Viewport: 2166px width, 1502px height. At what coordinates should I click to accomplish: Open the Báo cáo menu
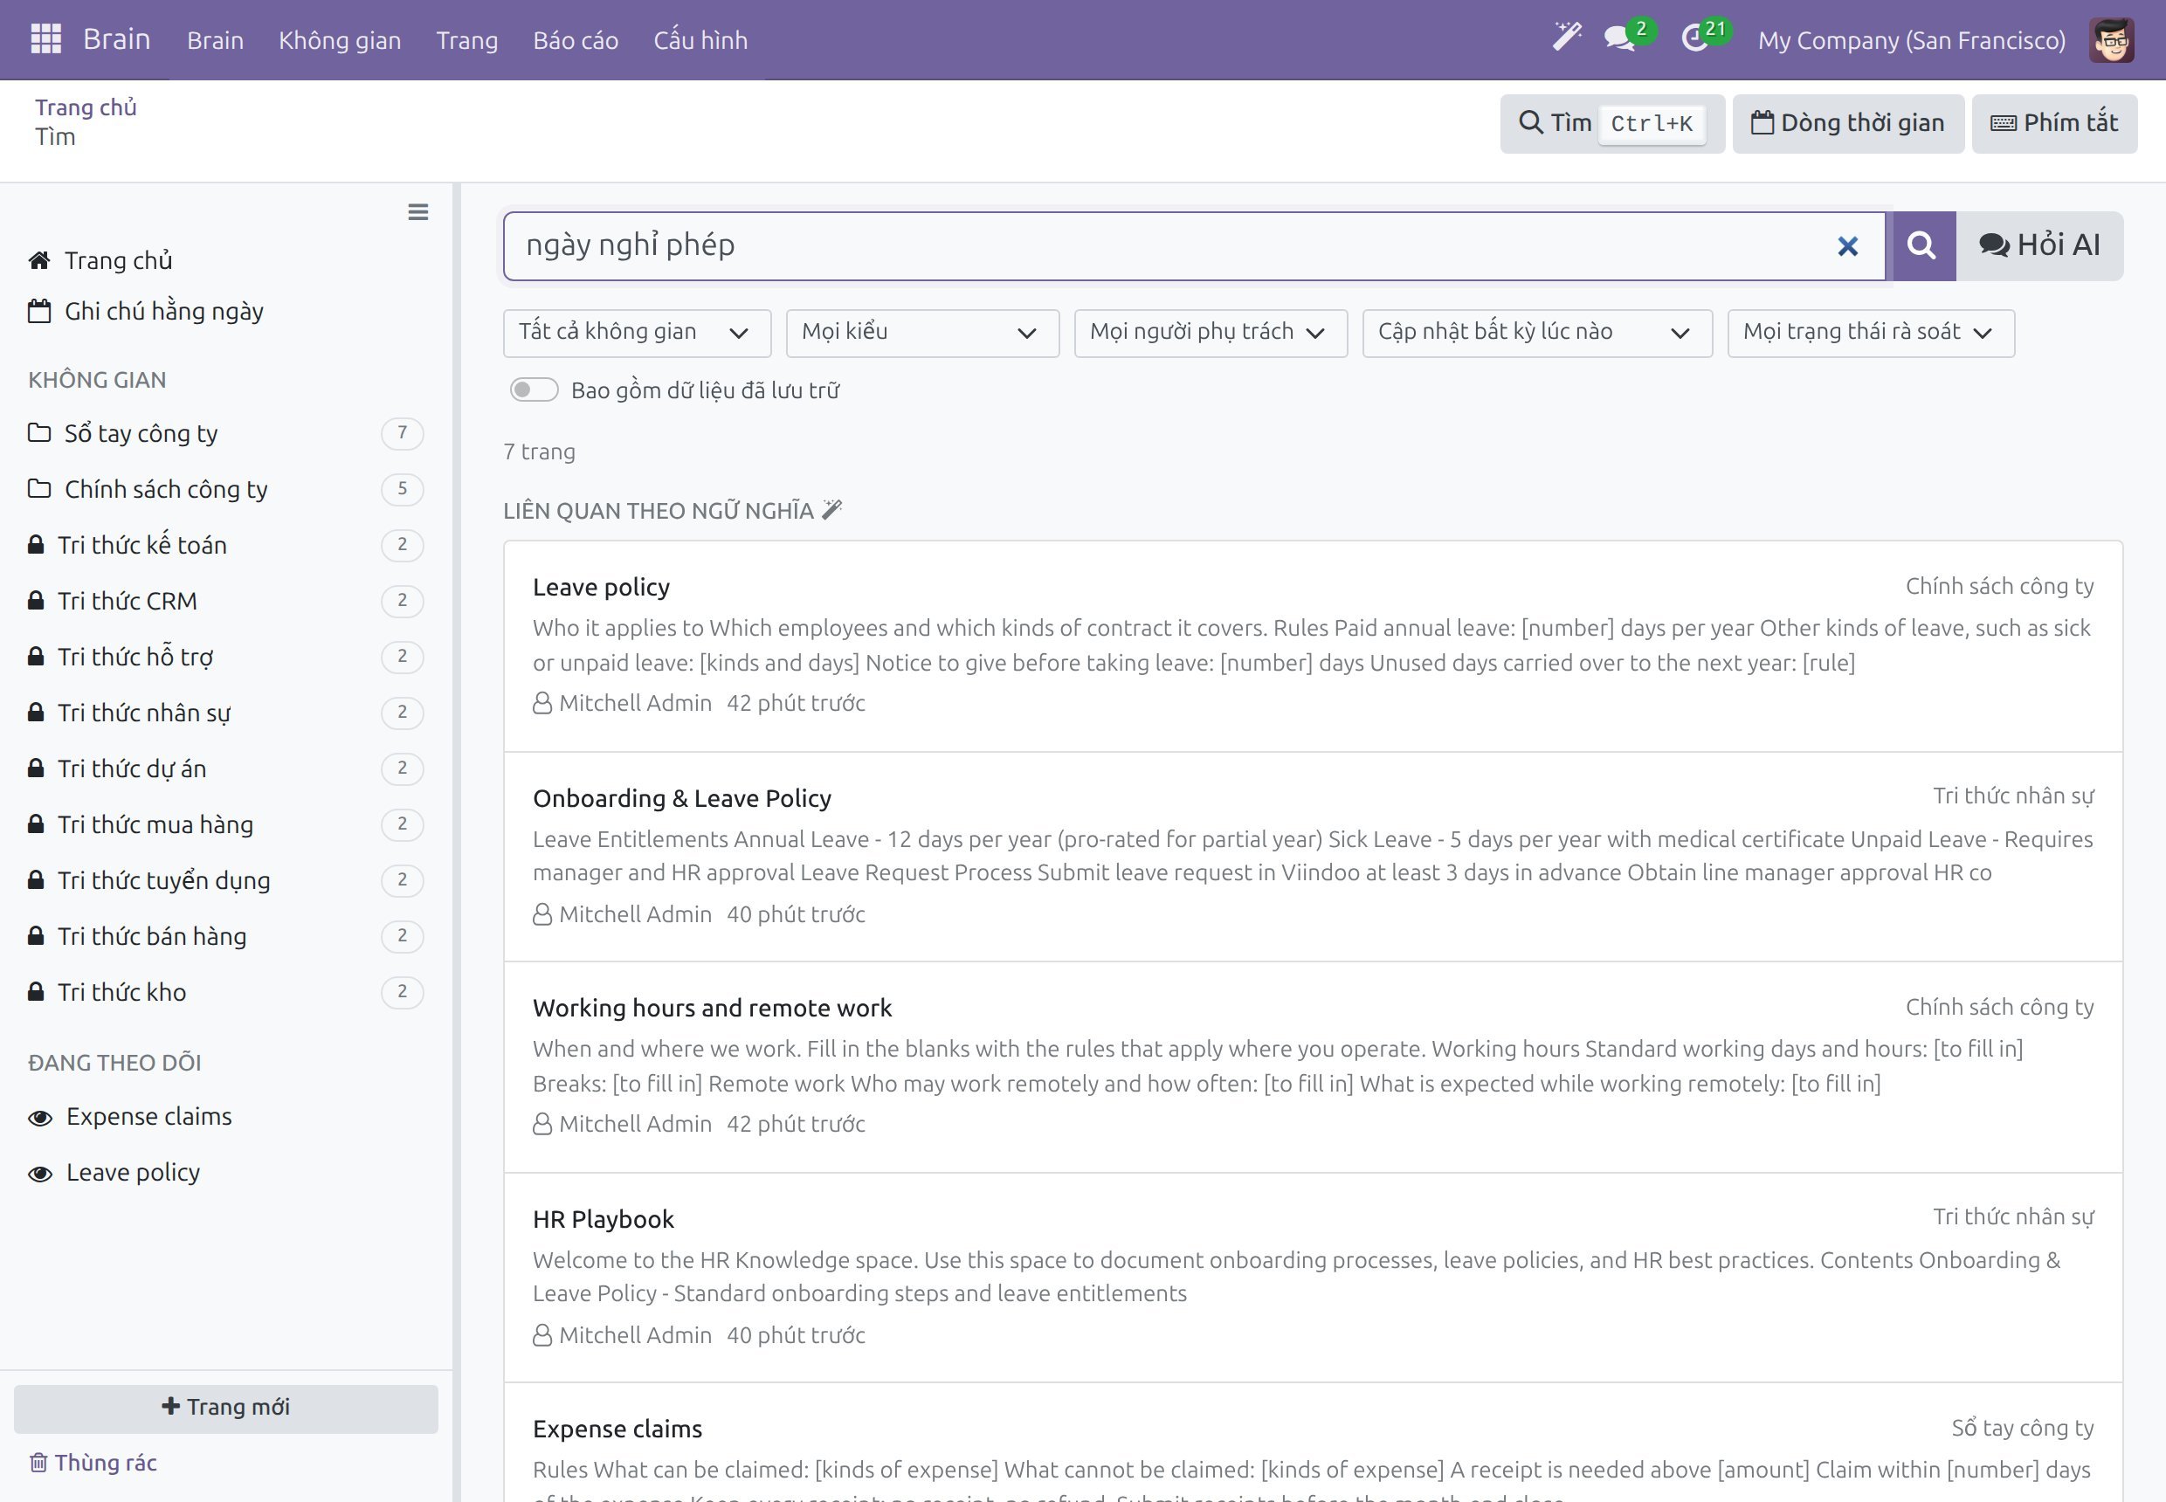tap(576, 40)
